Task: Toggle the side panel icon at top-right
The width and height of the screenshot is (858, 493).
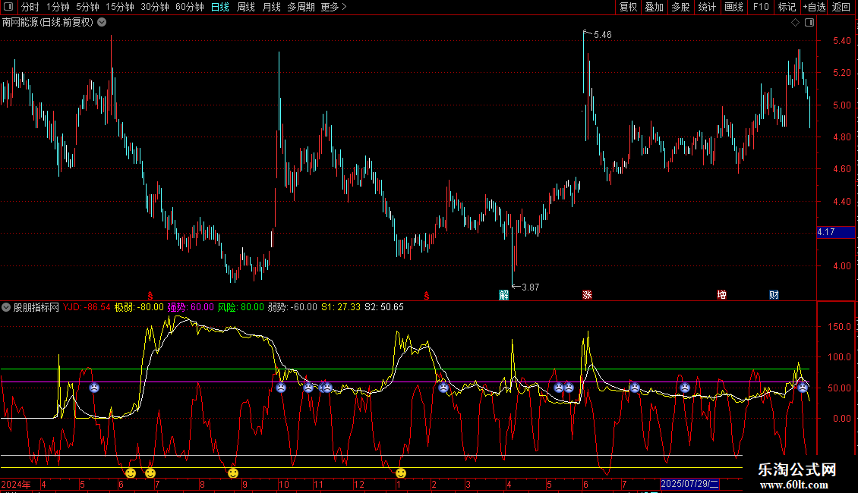Action: point(809,23)
